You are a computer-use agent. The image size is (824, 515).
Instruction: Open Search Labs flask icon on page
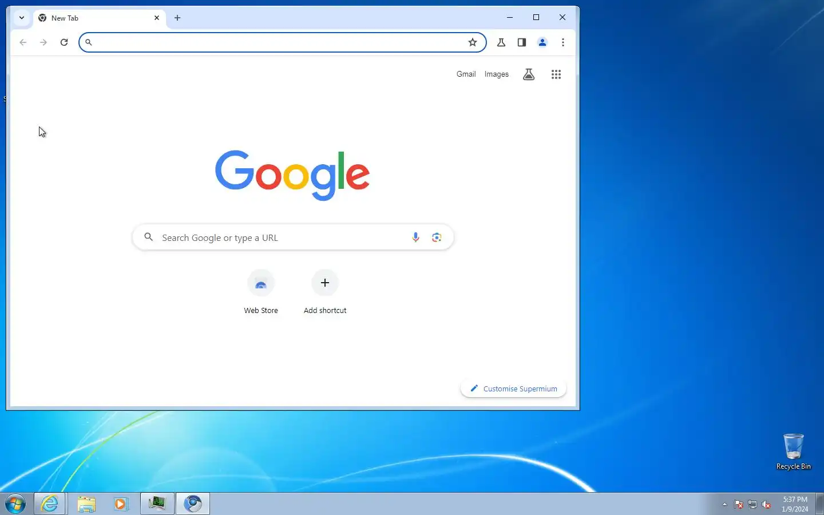tap(529, 74)
